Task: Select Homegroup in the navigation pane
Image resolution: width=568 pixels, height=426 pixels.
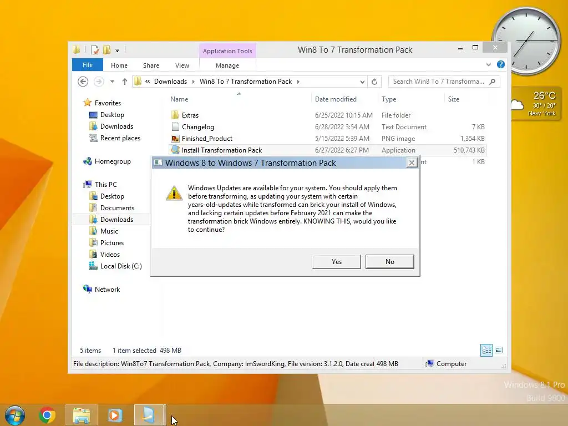Action: [112, 161]
